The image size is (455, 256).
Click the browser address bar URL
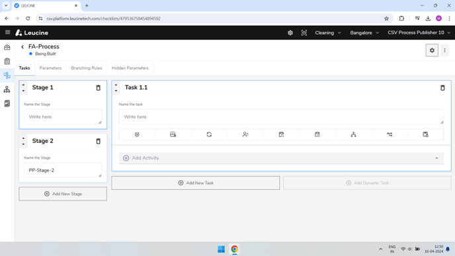click(x=104, y=19)
